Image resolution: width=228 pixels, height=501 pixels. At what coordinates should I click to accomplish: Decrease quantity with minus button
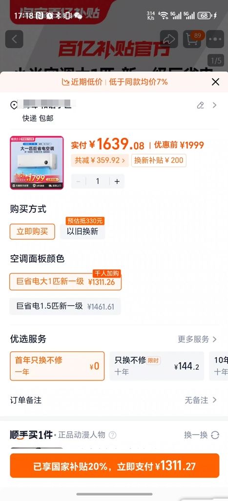tap(78, 181)
